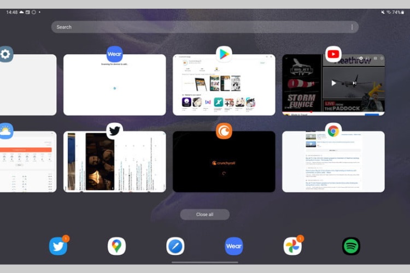
Task: Open the Galaxy Wearable icon above the scanning card
Action: click(115, 54)
